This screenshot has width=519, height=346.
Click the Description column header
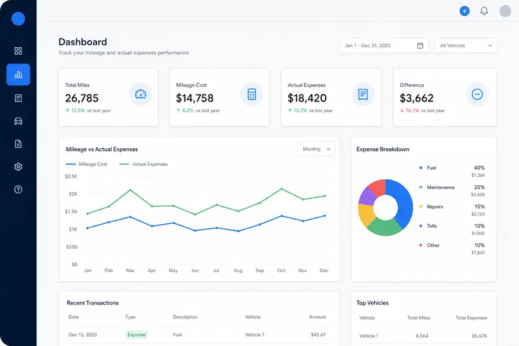click(x=185, y=317)
